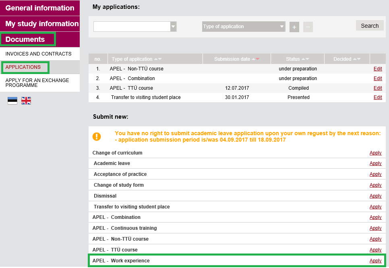Apply for APEL Continuous training
Image resolution: width=389 pixels, height=268 pixels.
pyautogui.click(x=375, y=228)
